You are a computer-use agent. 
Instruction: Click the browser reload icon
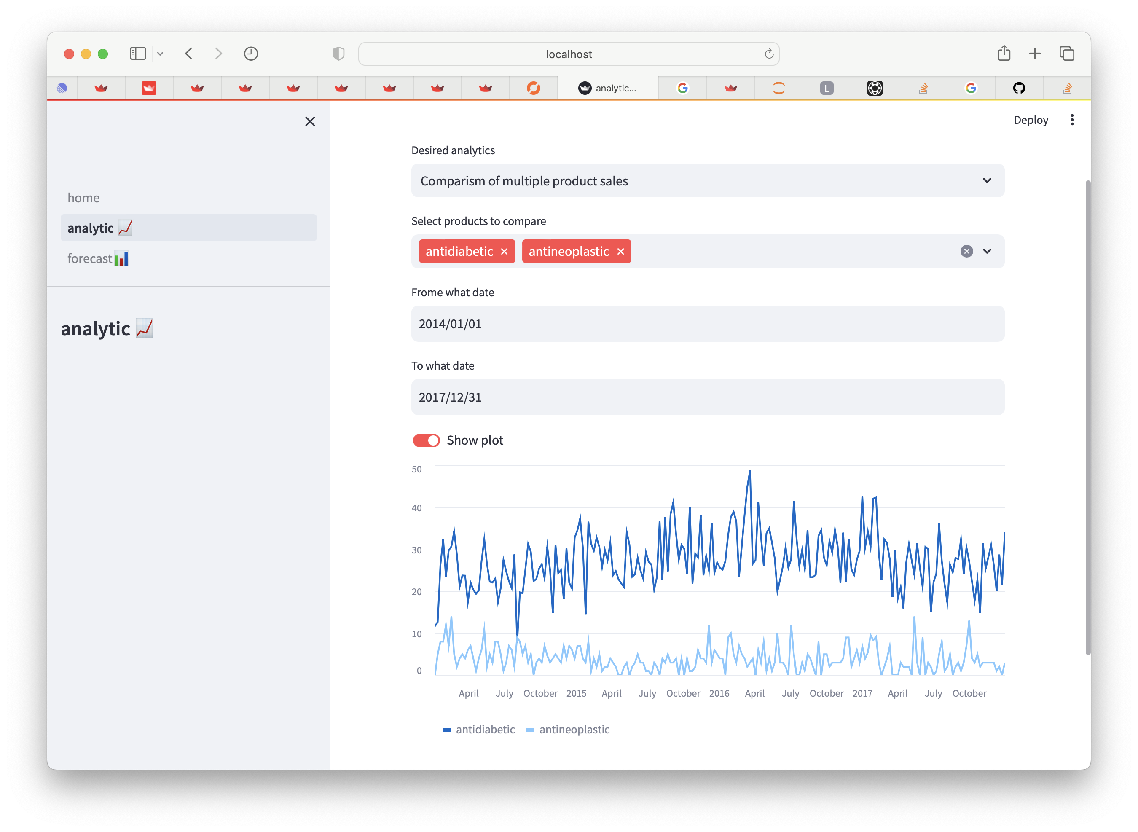(x=768, y=54)
